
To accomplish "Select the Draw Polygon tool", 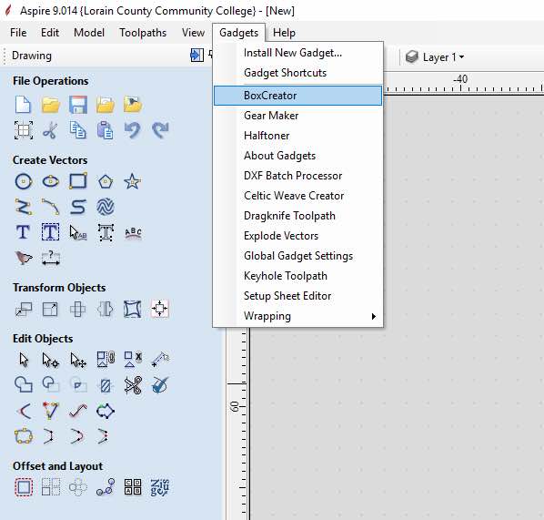I will (106, 181).
